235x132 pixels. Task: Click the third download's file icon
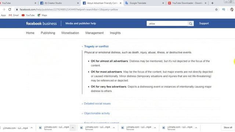point(82,128)
